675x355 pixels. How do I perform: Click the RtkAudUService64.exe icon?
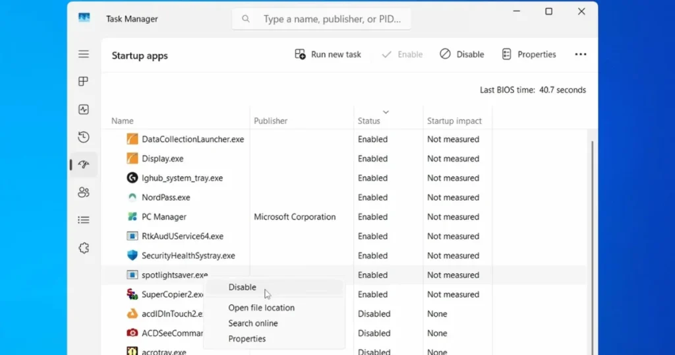[x=132, y=236]
